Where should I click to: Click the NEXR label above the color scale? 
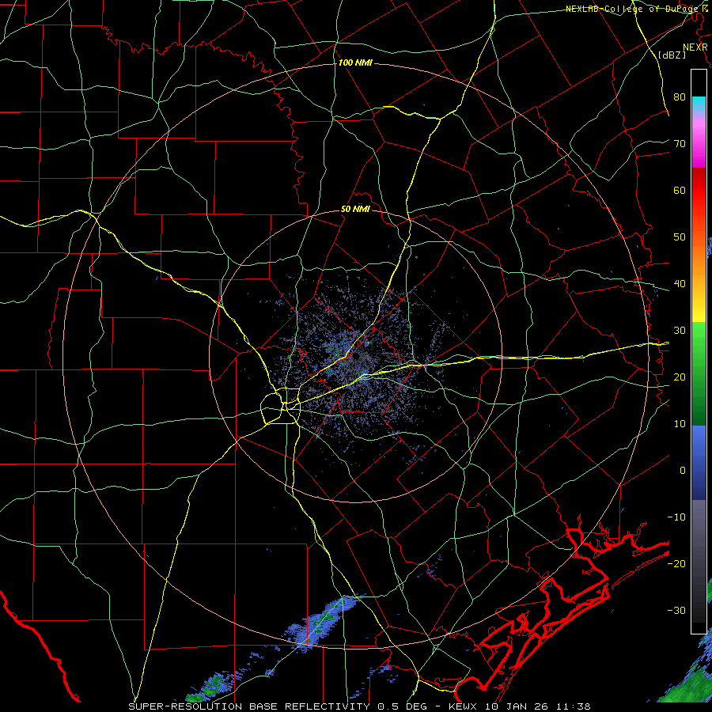click(695, 47)
